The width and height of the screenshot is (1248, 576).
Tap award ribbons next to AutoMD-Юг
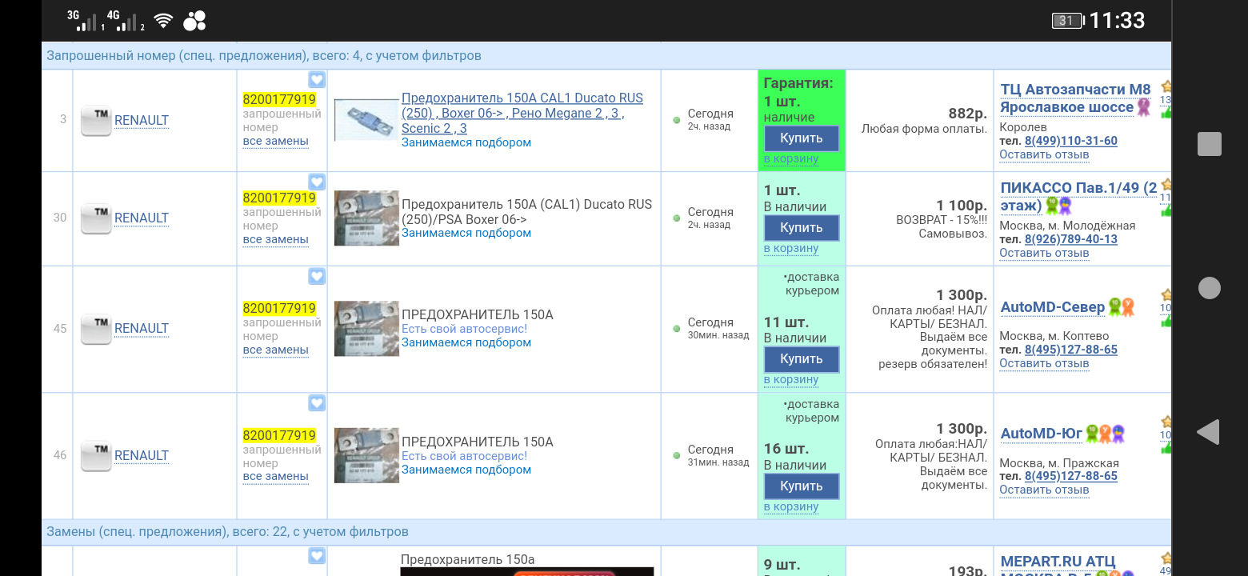click(1106, 434)
